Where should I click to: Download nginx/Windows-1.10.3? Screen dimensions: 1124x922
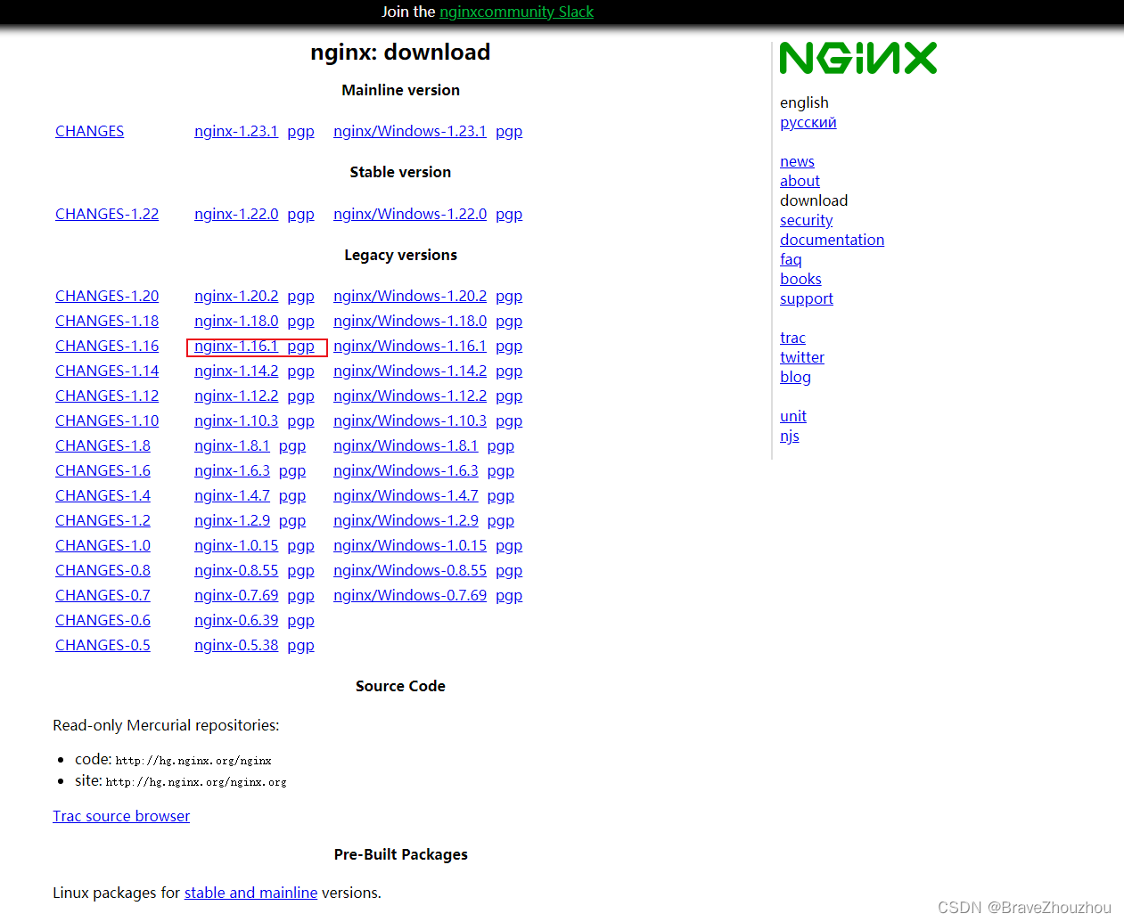(410, 420)
